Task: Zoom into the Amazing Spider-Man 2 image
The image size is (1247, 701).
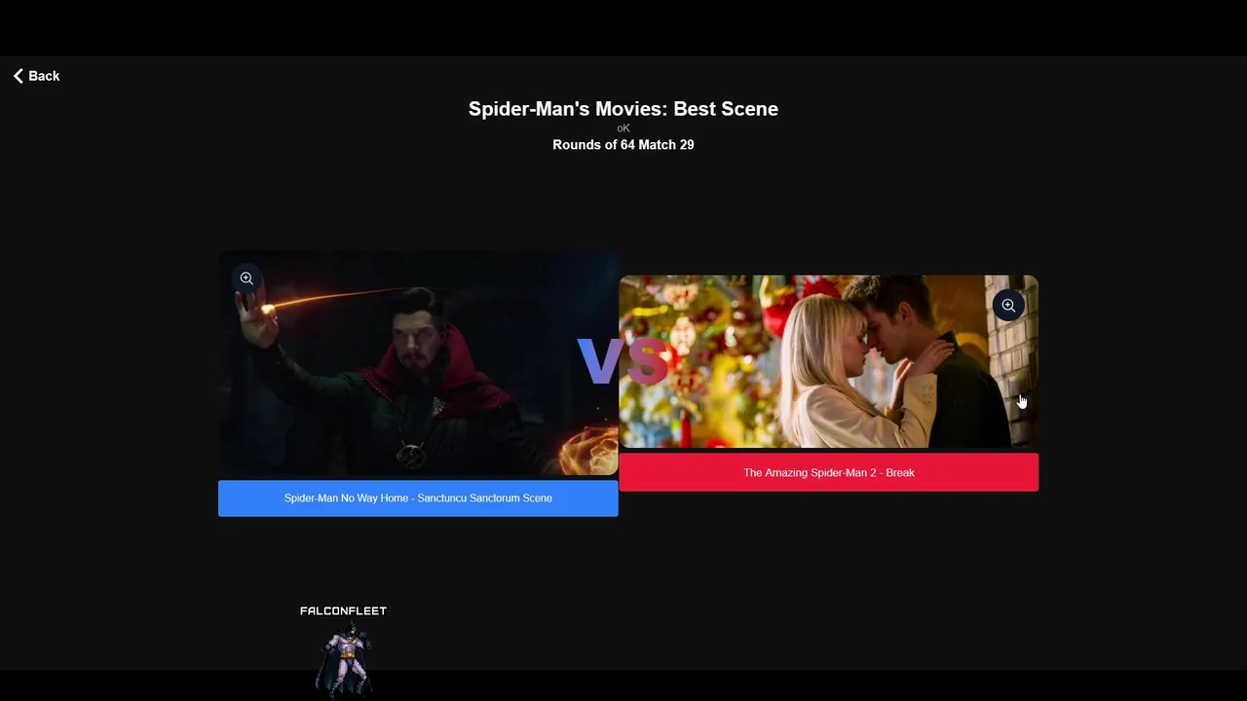Action: (x=1008, y=306)
